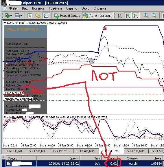Click the Risk = 6.0% text

(x=13, y=85)
